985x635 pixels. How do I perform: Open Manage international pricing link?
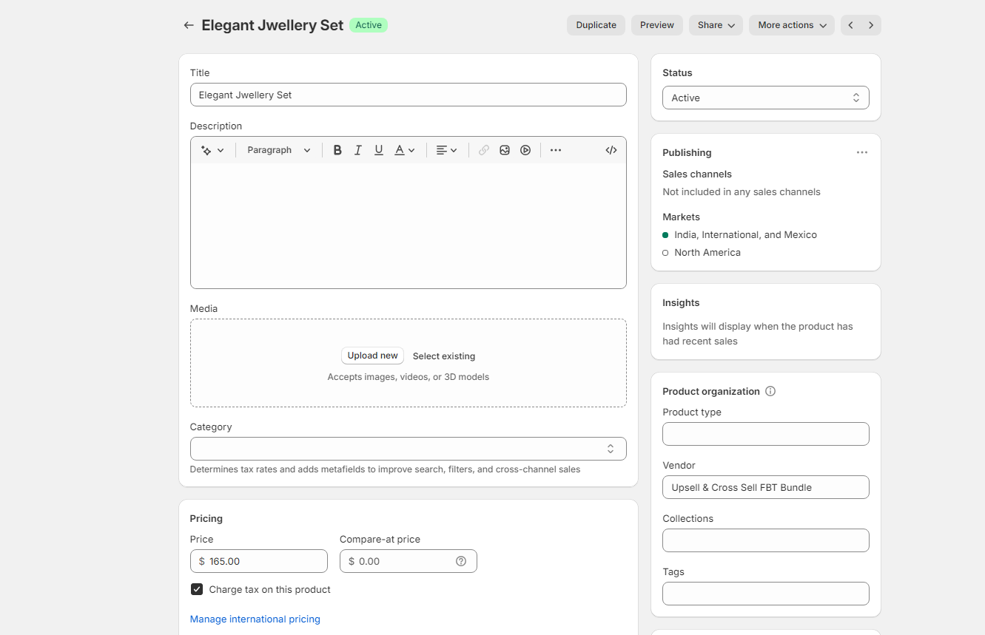255,619
